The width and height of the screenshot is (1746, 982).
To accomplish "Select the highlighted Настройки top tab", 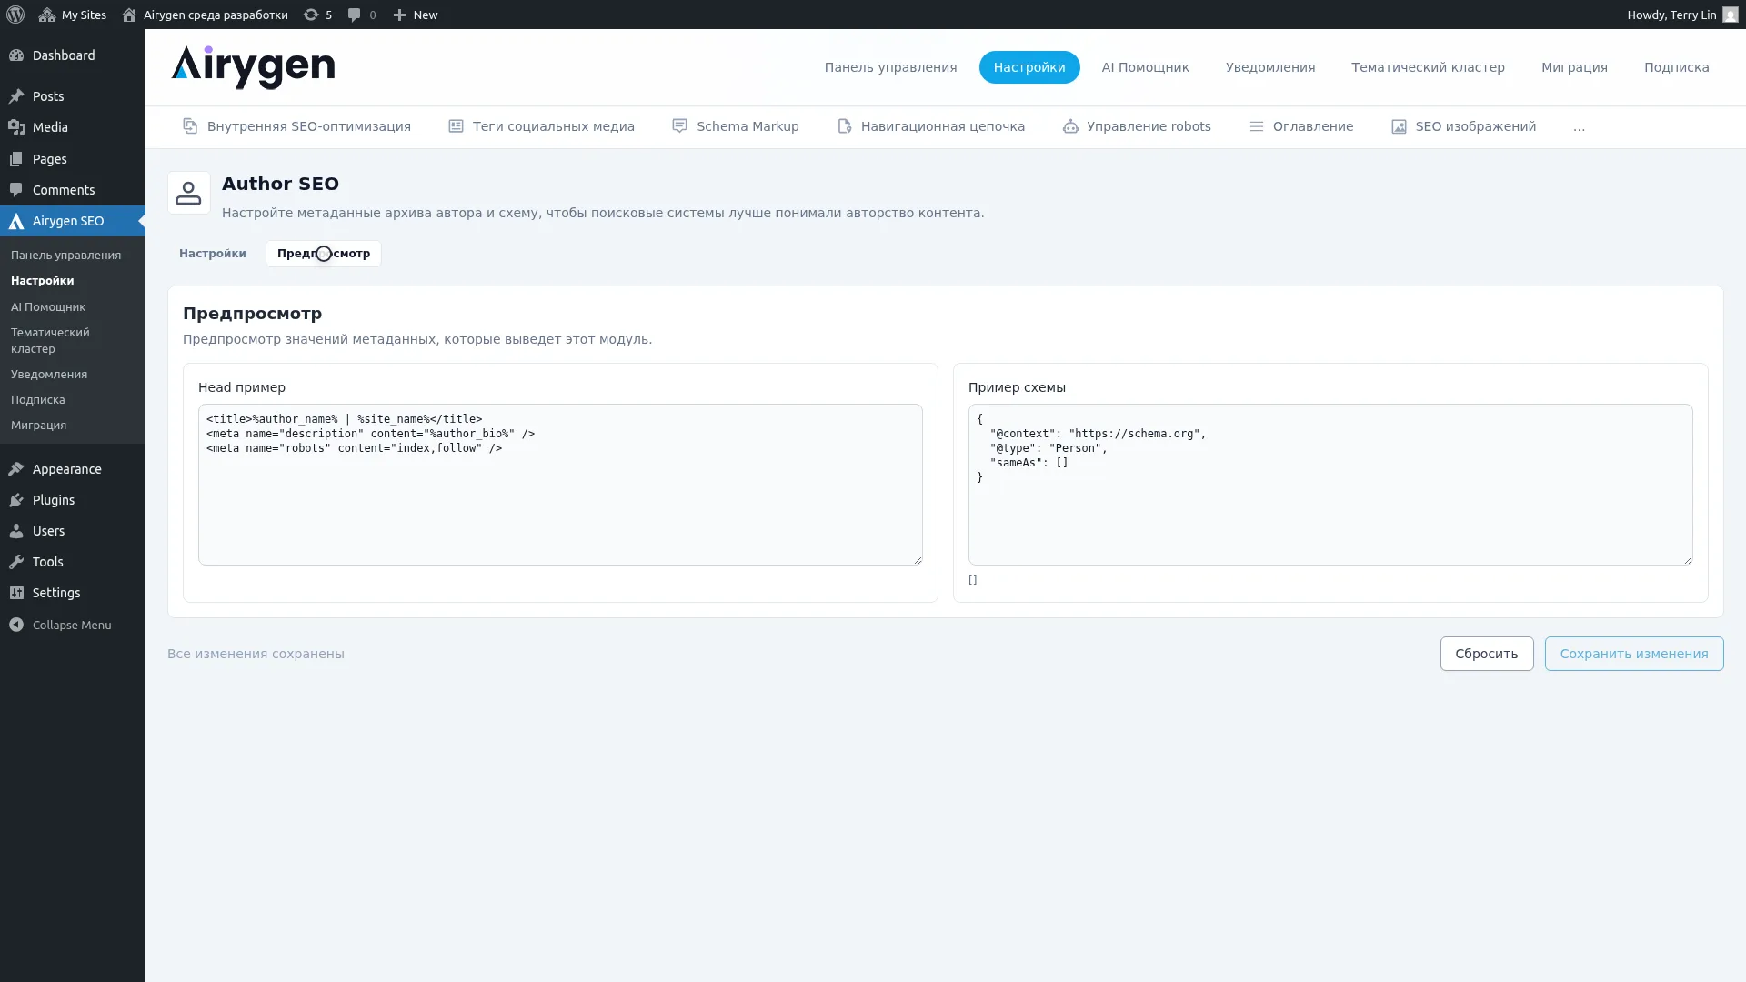I will [x=1029, y=67].
